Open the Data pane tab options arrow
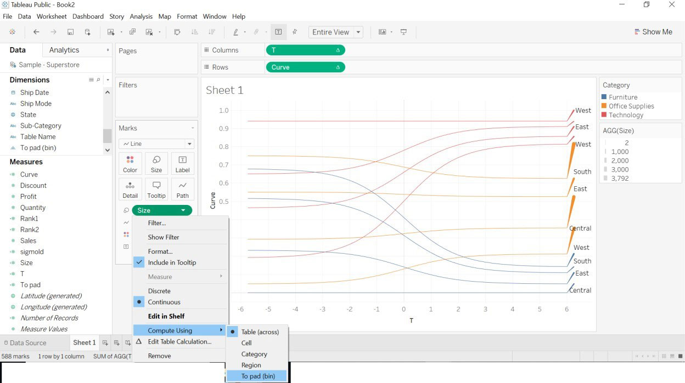The width and height of the screenshot is (685, 383). [x=108, y=50]
